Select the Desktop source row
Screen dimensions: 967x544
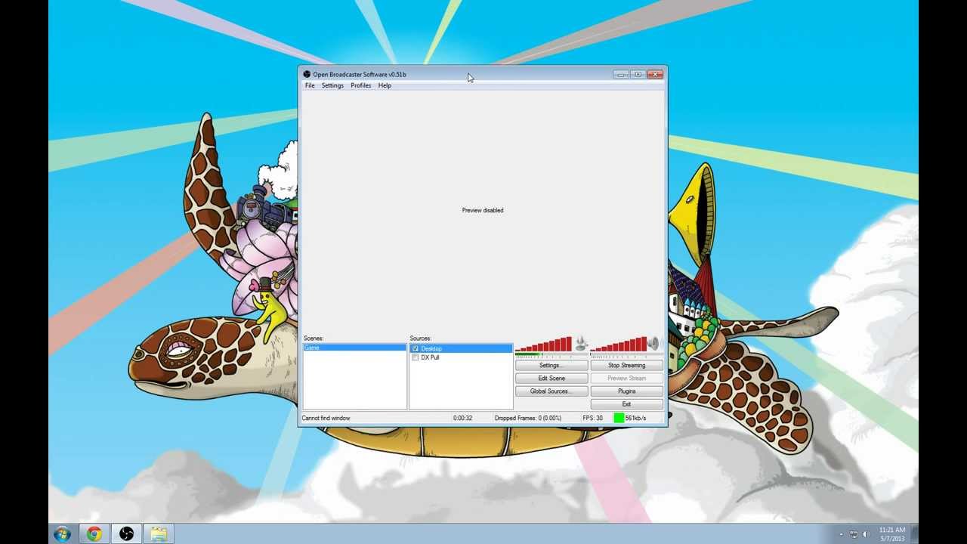(x=461, y=348)
